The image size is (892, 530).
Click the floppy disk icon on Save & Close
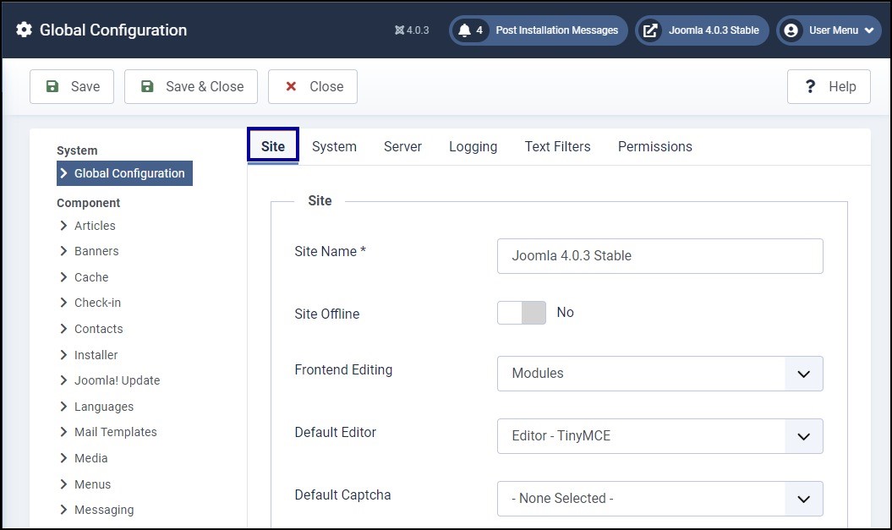[147, 86]
